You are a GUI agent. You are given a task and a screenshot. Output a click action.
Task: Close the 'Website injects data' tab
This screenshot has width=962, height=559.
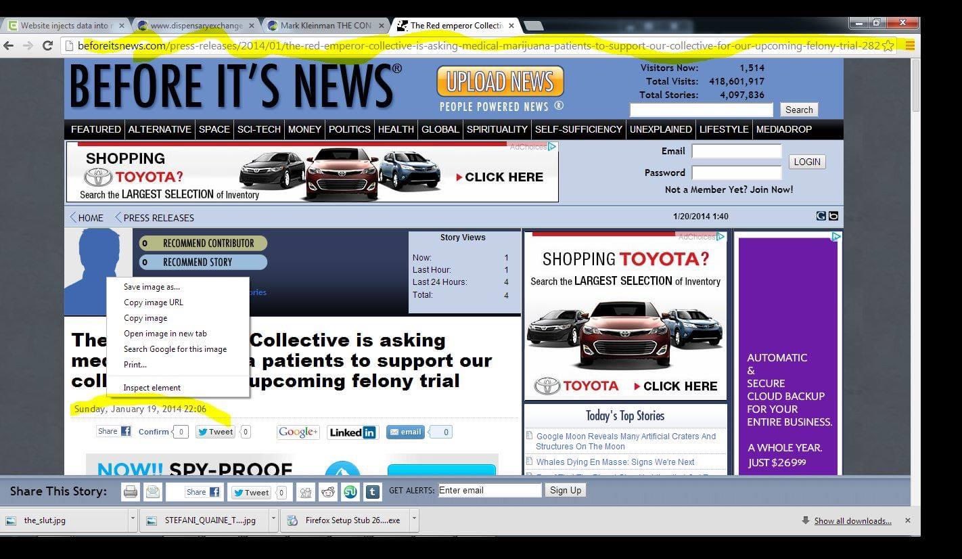[122, 26]
